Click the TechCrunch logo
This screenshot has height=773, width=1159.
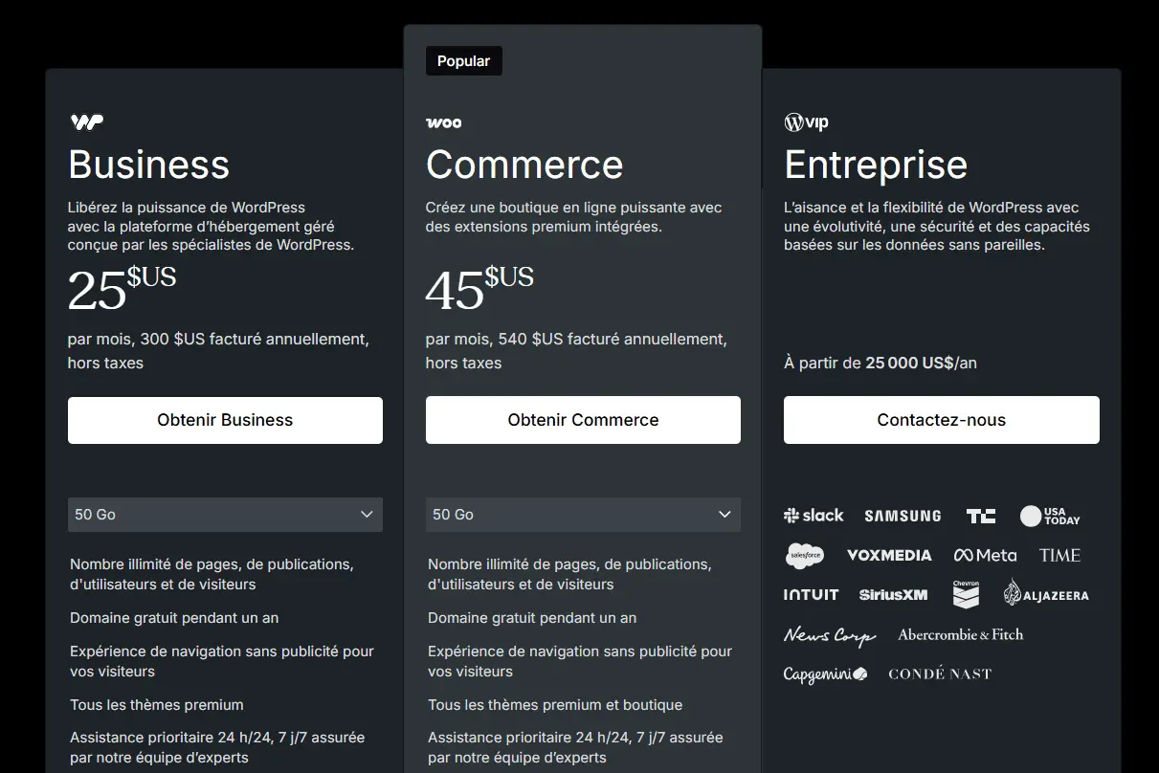pos(980,516)
